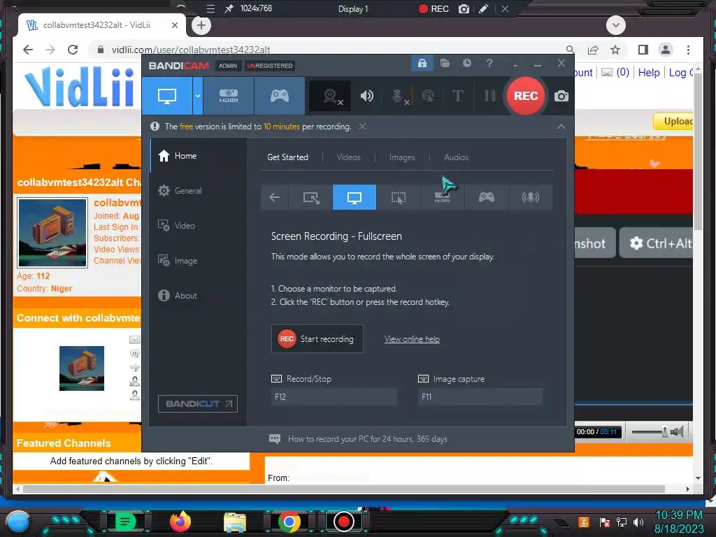The width and height of the screenshot is (716, 537).
Task: Select around mouse recording mode icon
Action: [398, 197]
